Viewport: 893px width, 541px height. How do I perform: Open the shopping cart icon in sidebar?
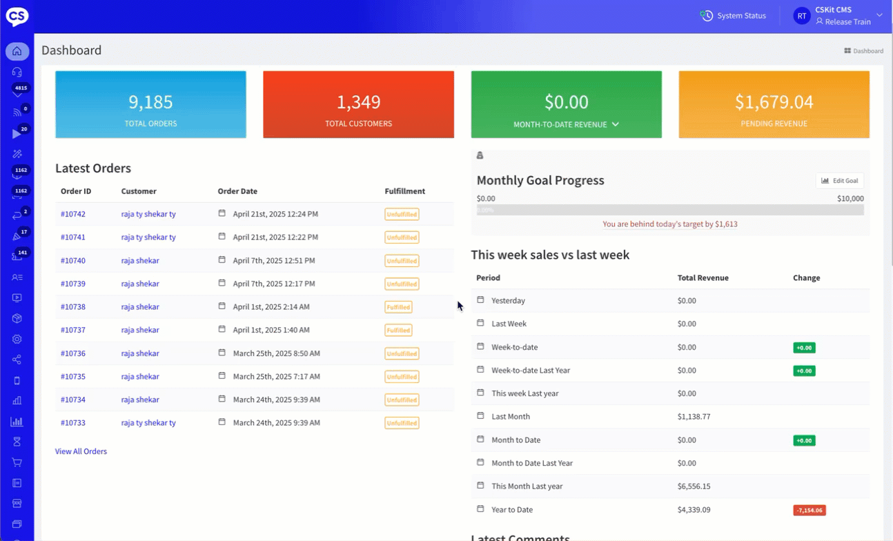pyautogui.click(x=17, y=462)
